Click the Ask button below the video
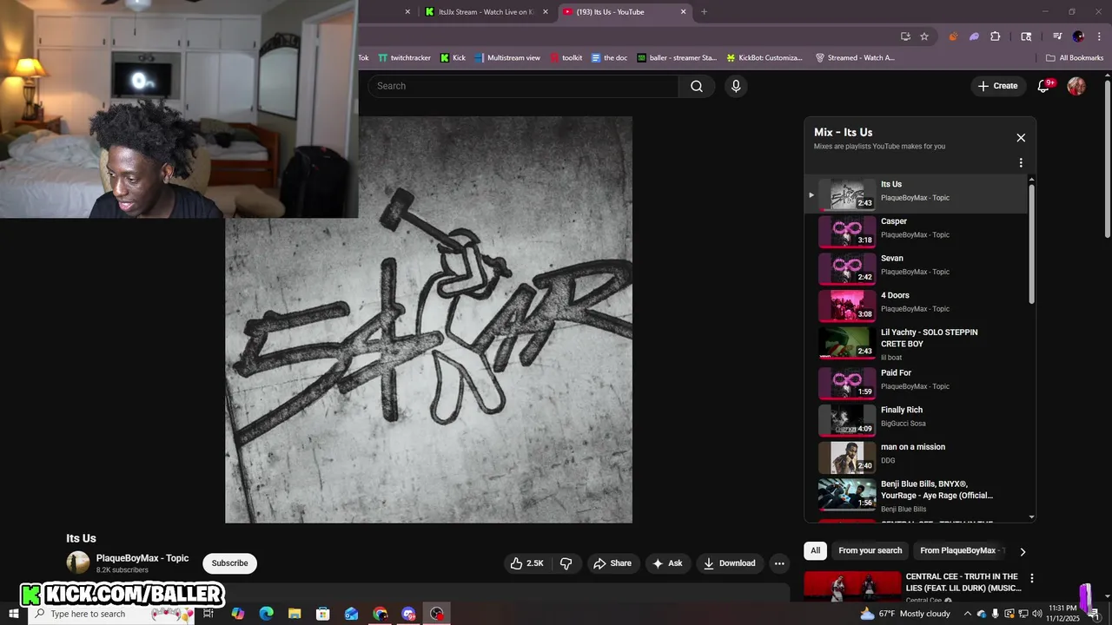This screenshot has width=1112, height=625. [667, 563]
